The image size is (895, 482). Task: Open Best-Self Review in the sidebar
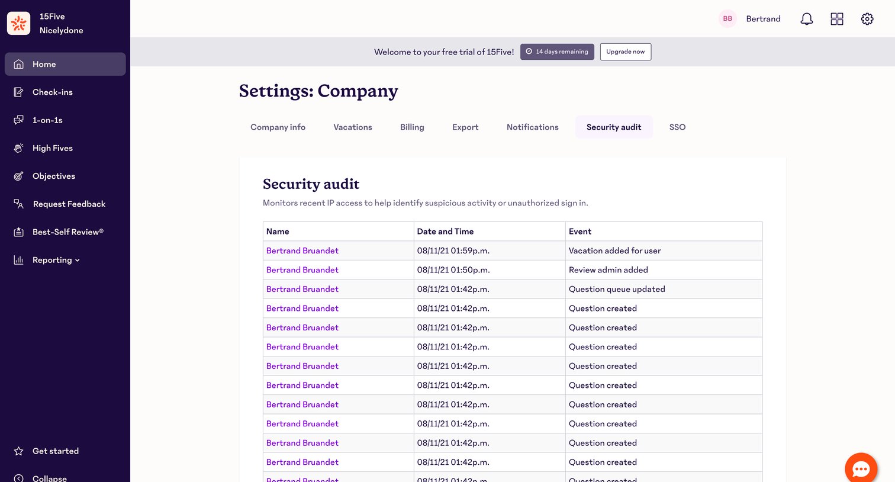coord(65,232)
